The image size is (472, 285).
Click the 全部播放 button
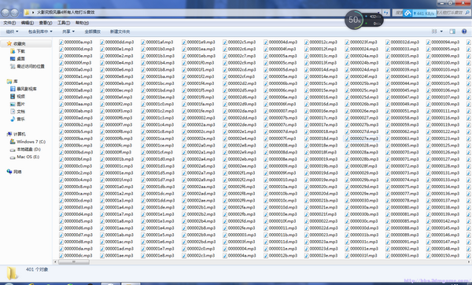click(92, 31)
